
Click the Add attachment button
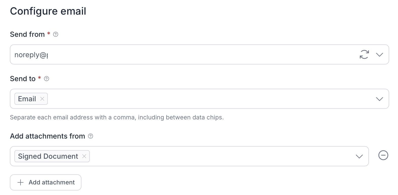tap(46, 182)
